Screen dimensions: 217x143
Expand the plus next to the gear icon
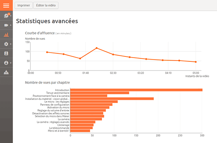tap(11, 44)
